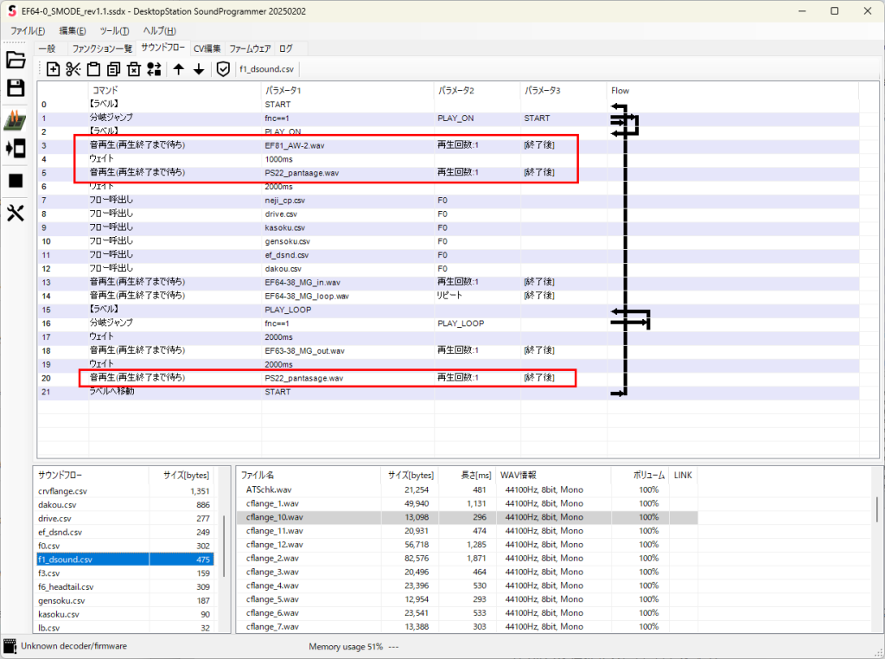The height and width of the screenshot is (659, 885).
Task: Add a new row with the plus icon
Action: 54,69
